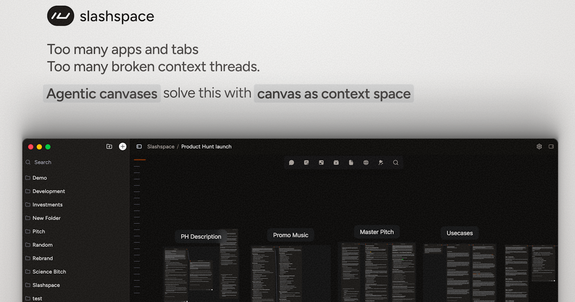Select the video tool in canvas toolbar
575x302 pixels.
point(336,163)
